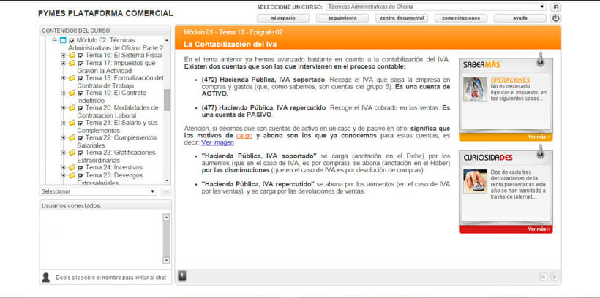
Task: Click folder icon of Tema 16
Action: (x=72, y=56)
